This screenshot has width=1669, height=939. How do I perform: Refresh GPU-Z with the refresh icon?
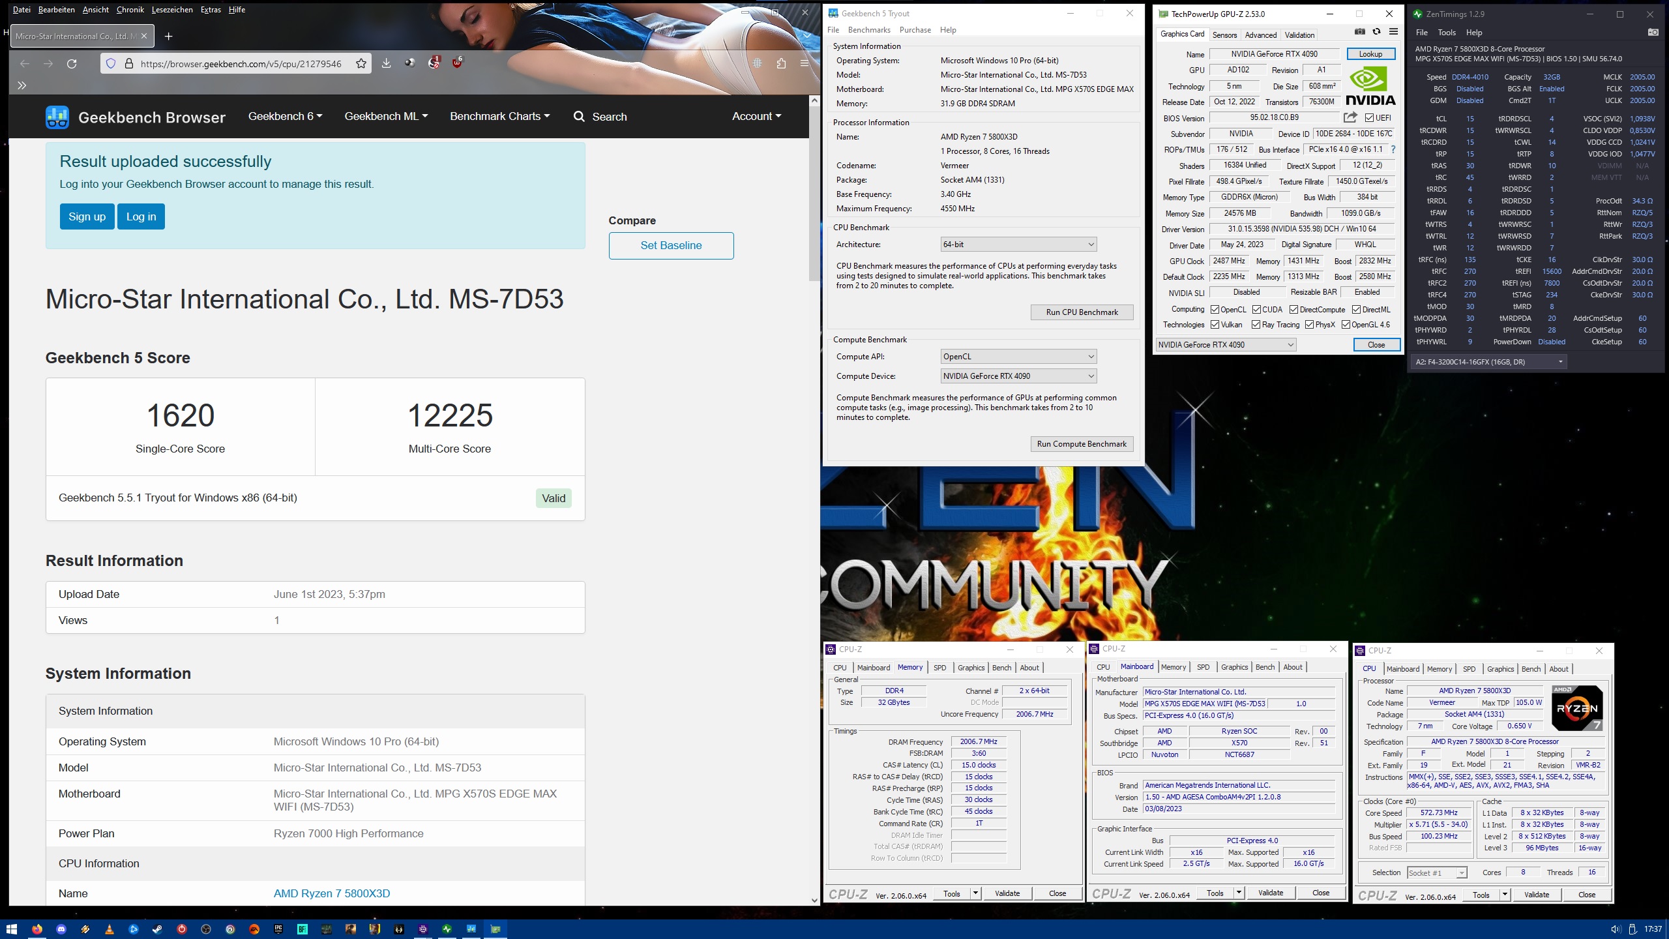(1376, 32)
